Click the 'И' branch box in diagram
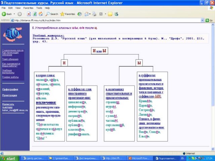Viewport: 215px width, 161px height. [x=64, y=63]
